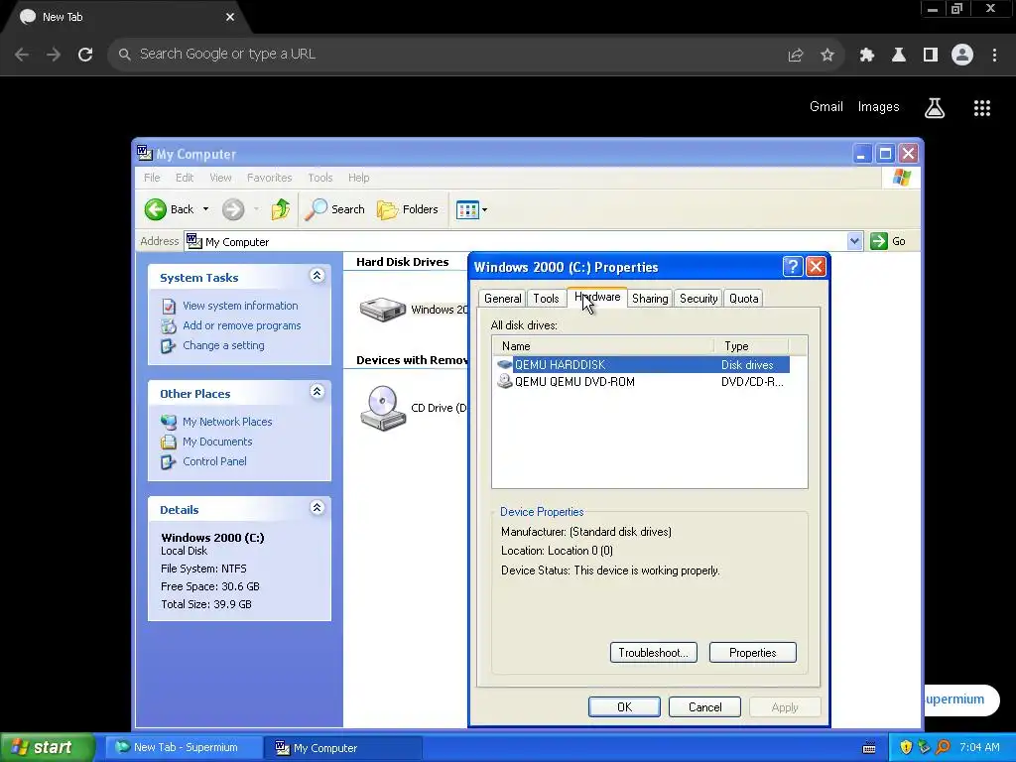Bookmark page with the star icon
The image size is (1016, 762).
(x=827, y=55)
